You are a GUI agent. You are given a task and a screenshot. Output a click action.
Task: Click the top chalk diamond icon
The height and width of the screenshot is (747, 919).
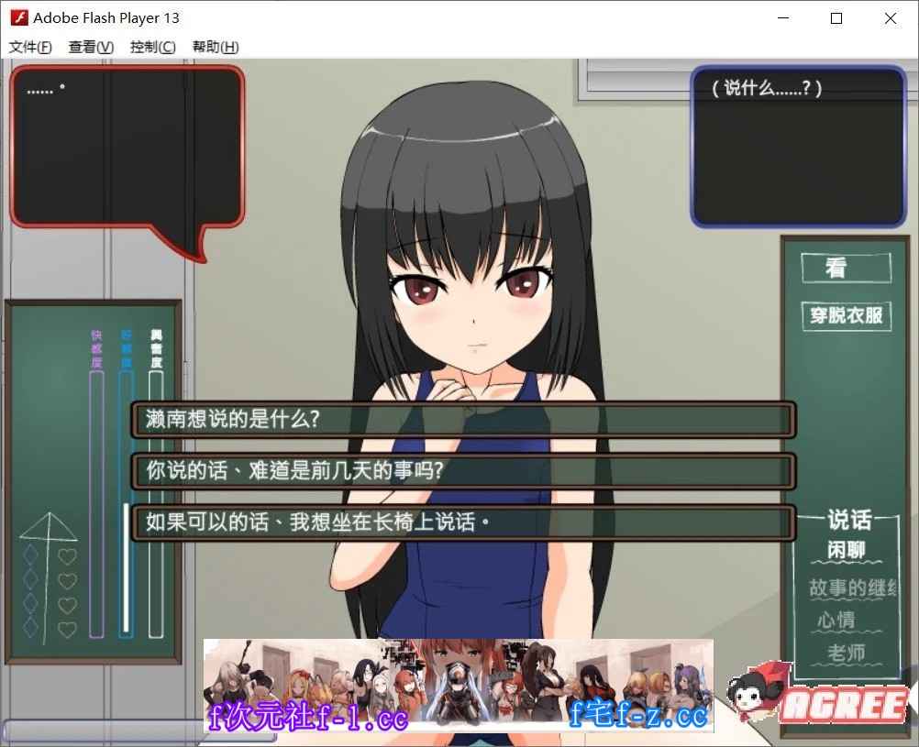[x=31, y=555]
